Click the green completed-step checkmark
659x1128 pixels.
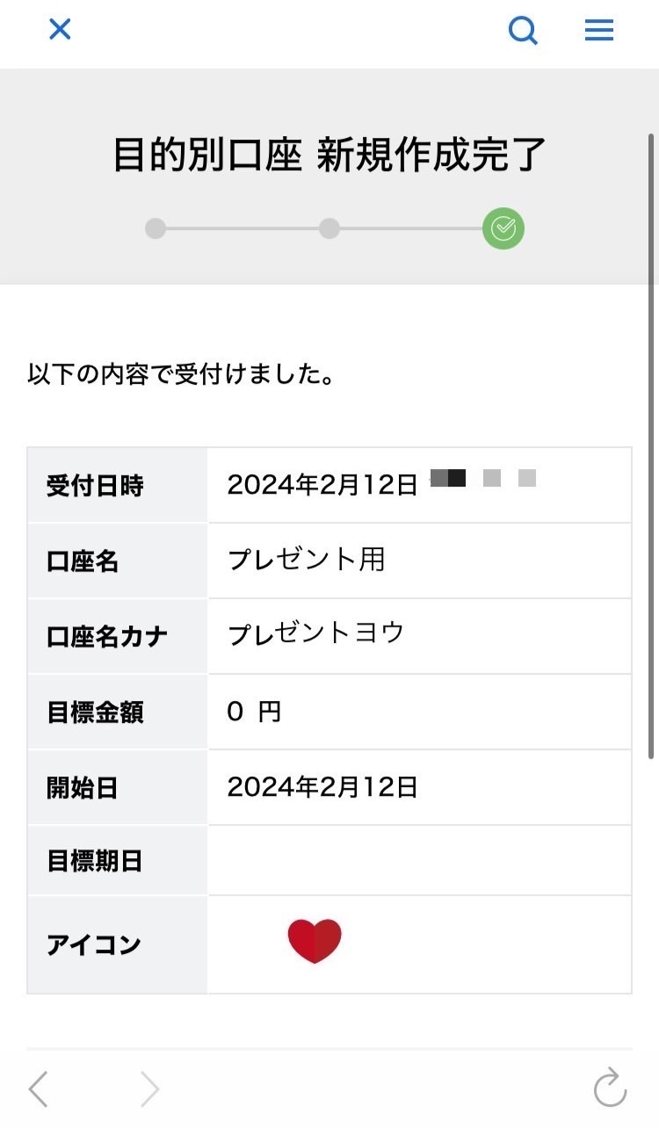(503, 229)
